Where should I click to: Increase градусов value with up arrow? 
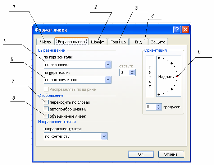point(158,105)
